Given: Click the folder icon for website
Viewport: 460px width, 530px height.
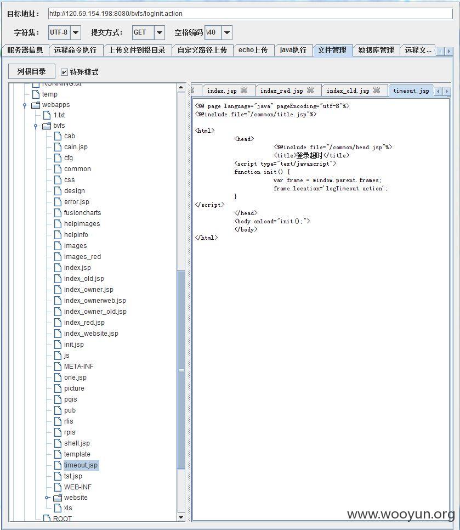Looking at the screenshot, I should [x=58, y=498].
